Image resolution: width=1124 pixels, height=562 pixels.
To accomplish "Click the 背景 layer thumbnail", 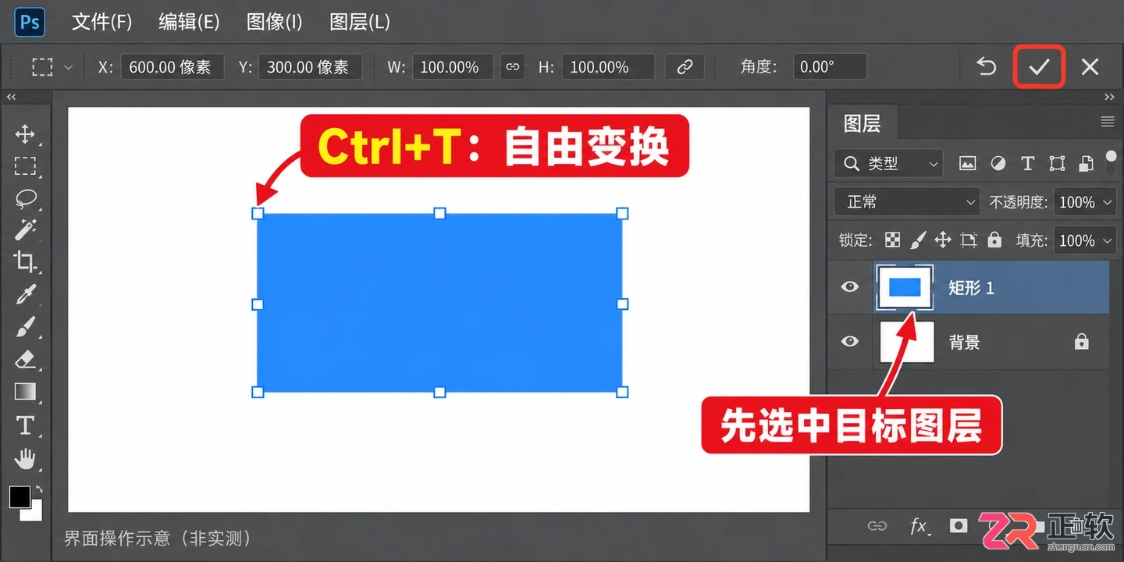I will click(x=907, y=342).
